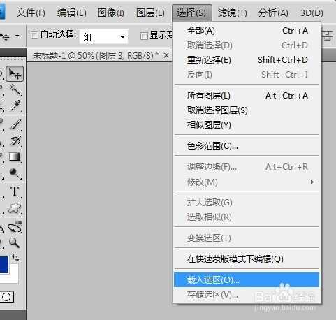Click the 变换选区(T) menu entry
The height and width of the screenshot is (320, 336).
[x=247, y=238]
